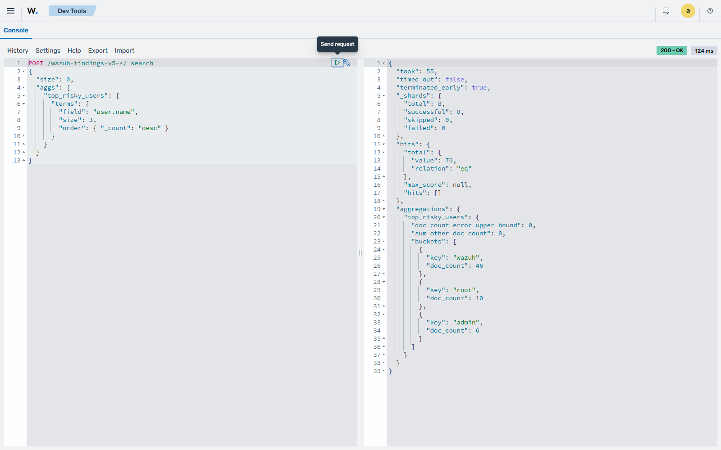Collapse the wazuh bucket fold at line 24
The width and height of the screenshot is (721, 450).
384,250
